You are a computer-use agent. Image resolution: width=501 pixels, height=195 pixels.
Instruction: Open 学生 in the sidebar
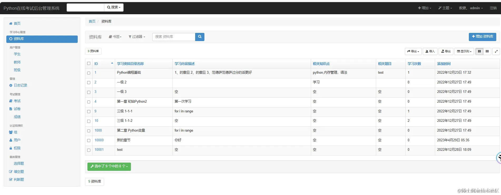[17, 54]
